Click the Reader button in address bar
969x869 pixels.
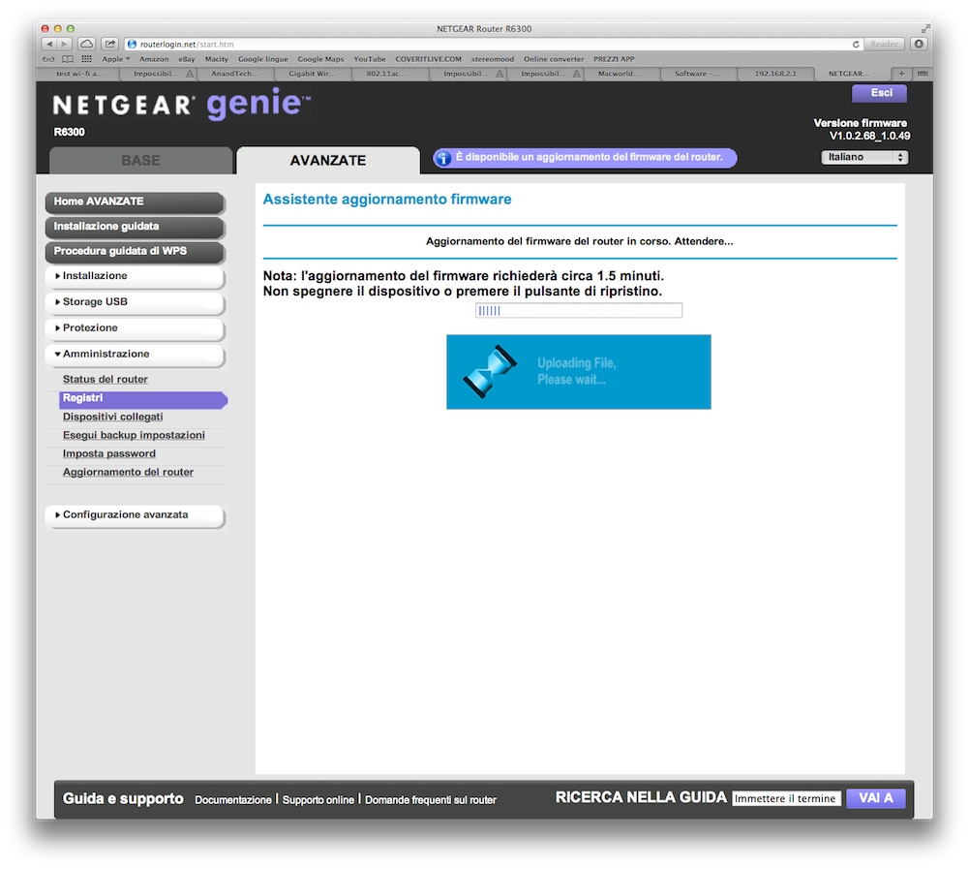click(885, 44)
